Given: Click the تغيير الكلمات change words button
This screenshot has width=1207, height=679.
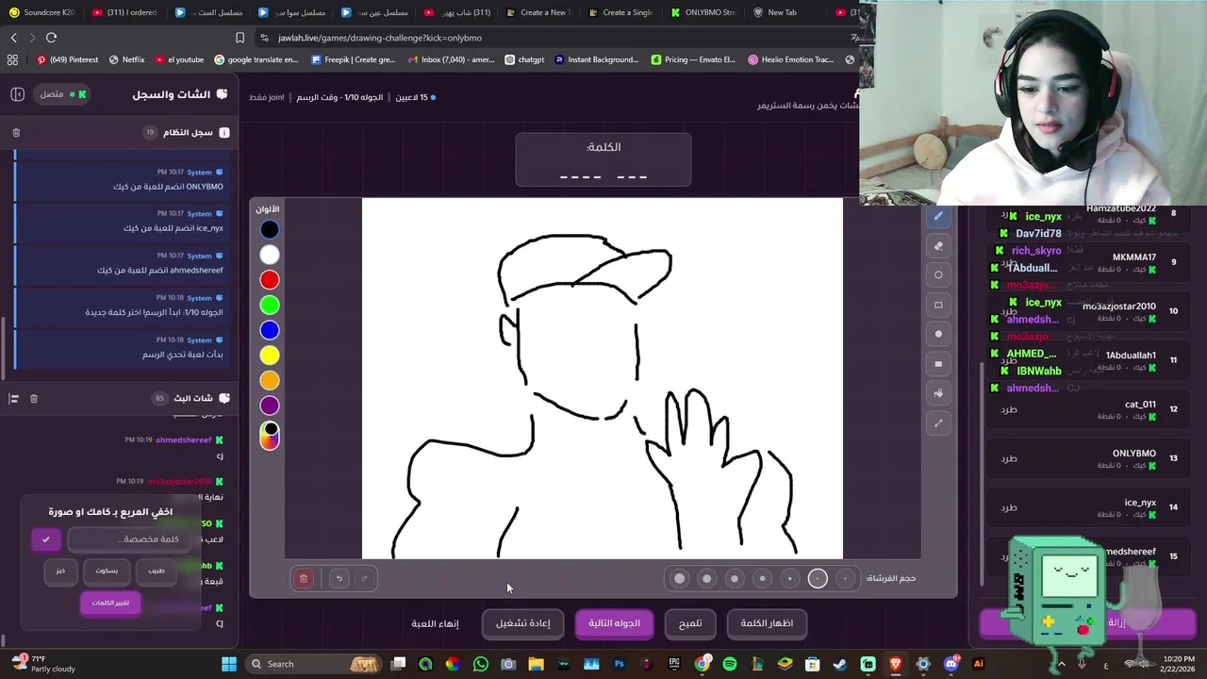Looking at the screenshot, I should [110, 603].
